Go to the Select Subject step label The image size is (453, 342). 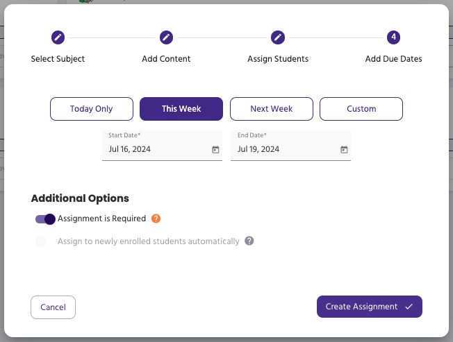pos(58,59)
